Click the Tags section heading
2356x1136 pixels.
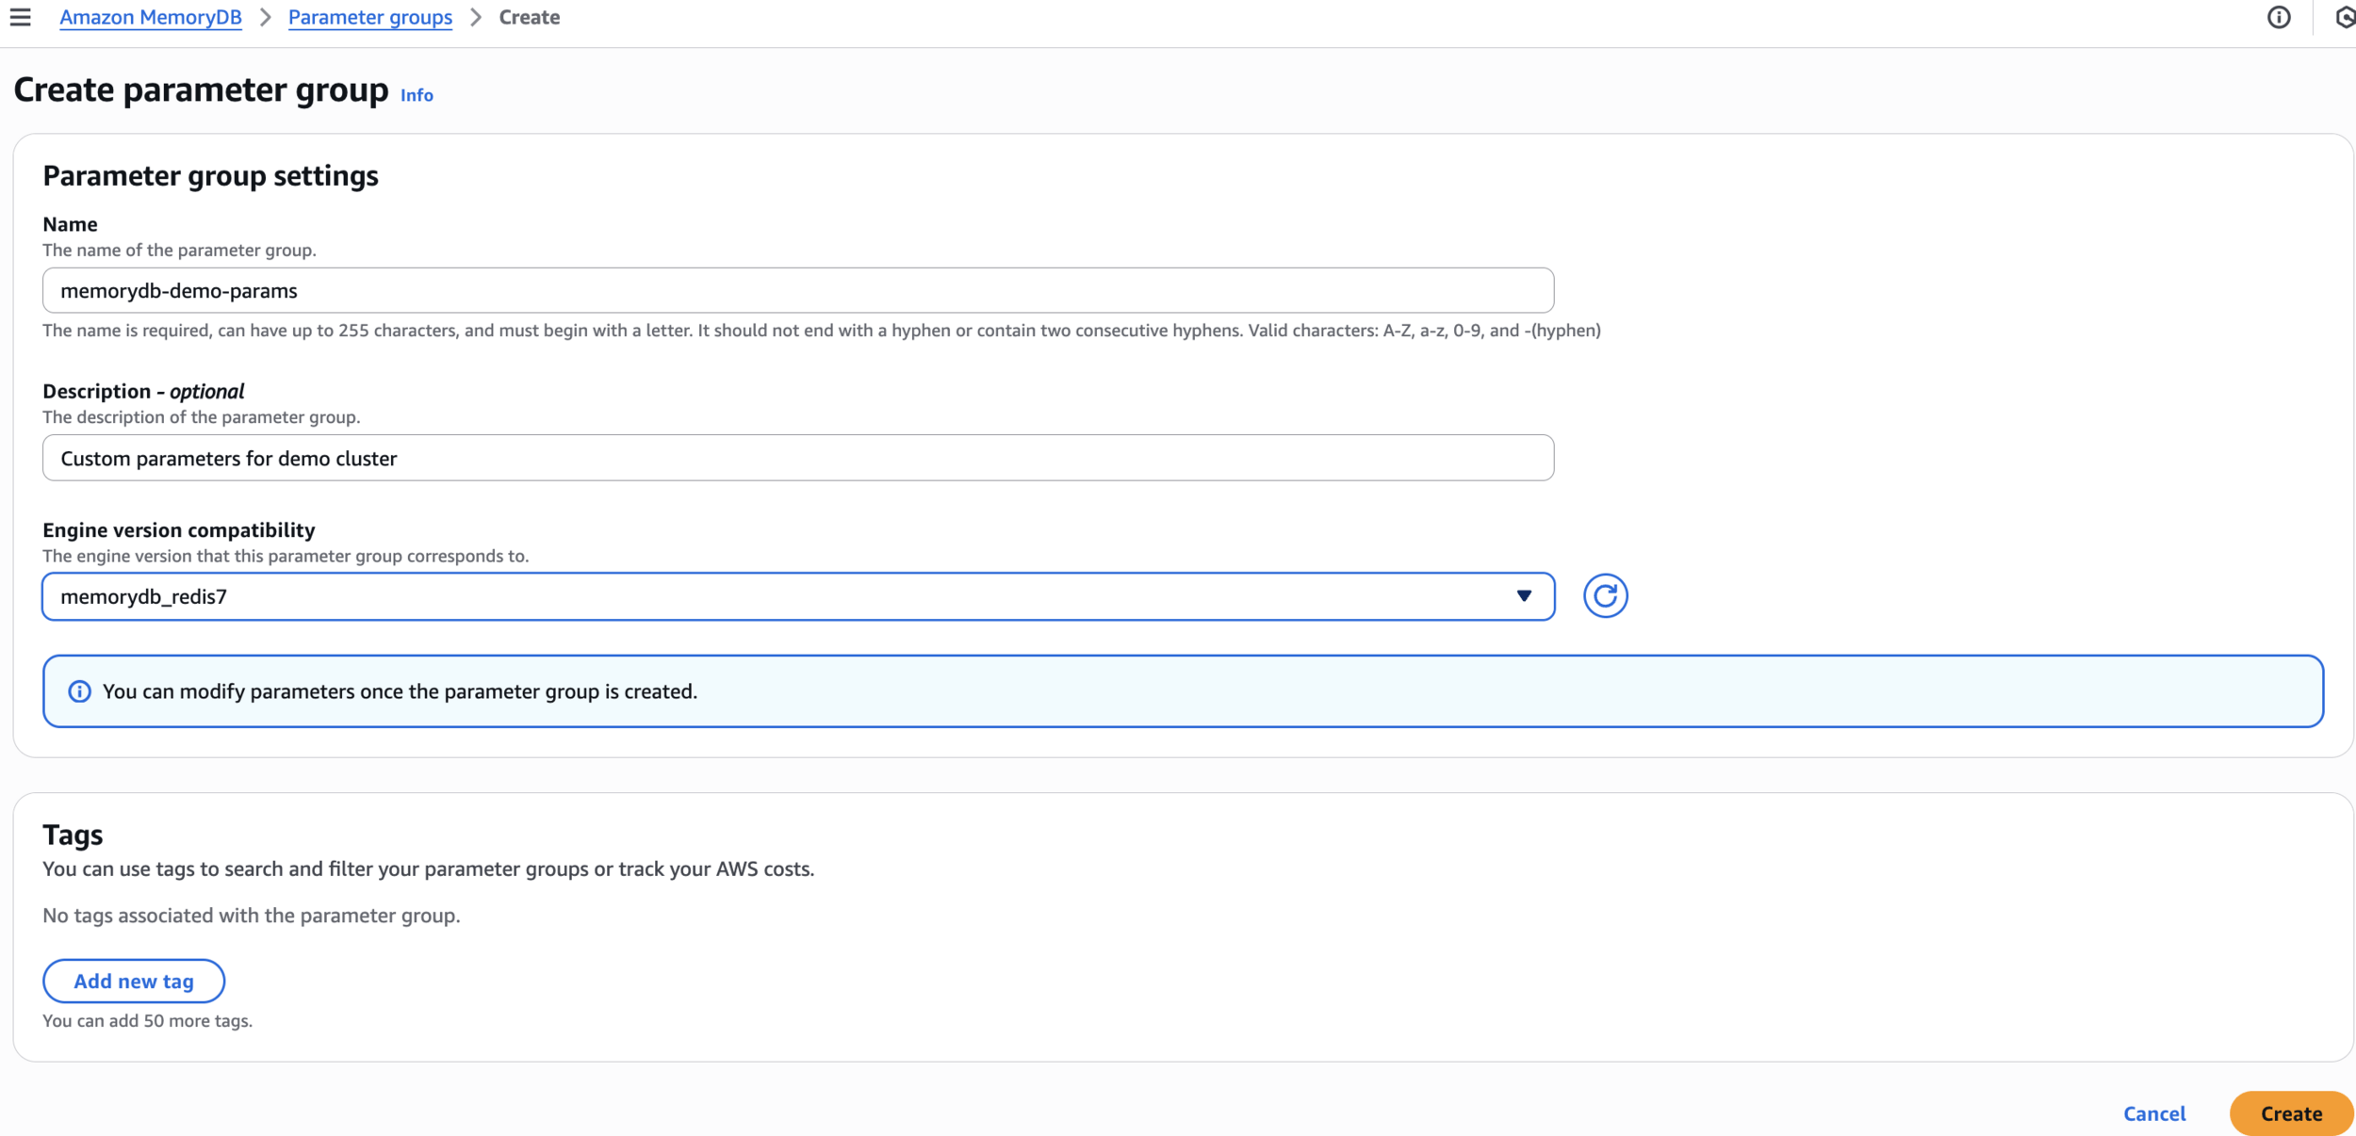pyautogui.click(x=73, y=835)
